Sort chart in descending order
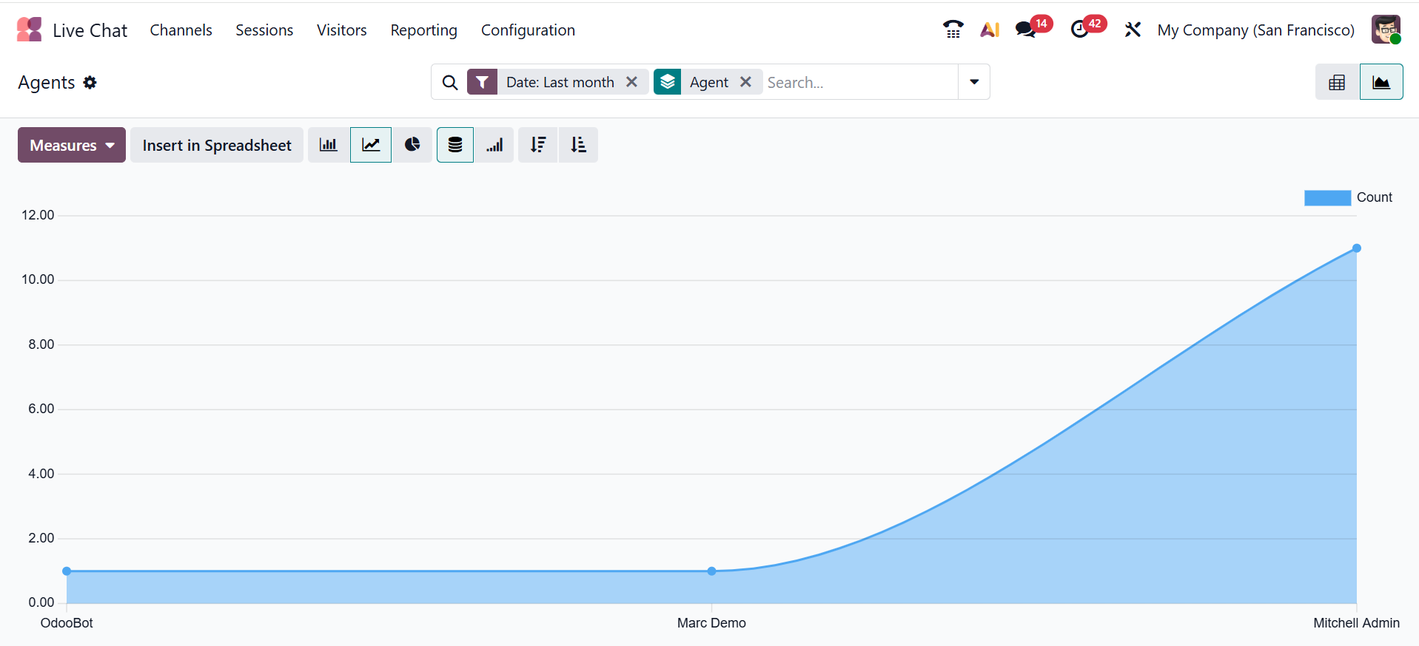 coord(538,145)
